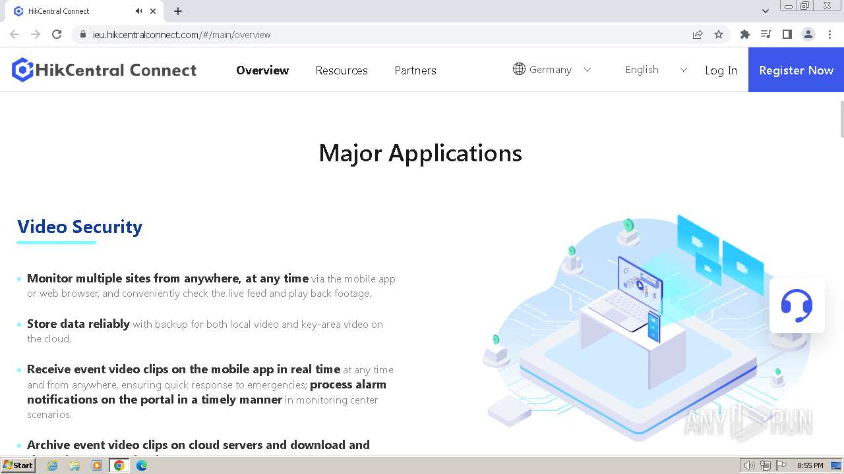
Task: Expand the Germany region dropdown
Action: [x=587, y=70]
